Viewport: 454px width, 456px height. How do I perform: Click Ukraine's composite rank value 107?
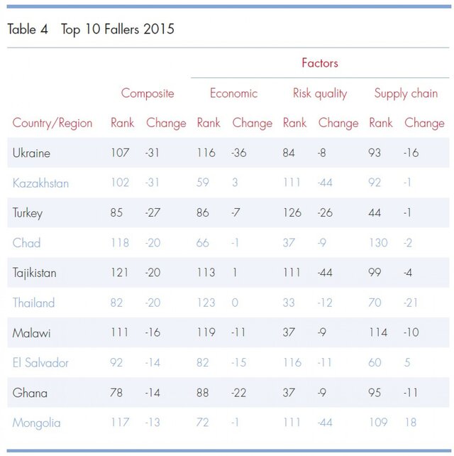[120, 153]
